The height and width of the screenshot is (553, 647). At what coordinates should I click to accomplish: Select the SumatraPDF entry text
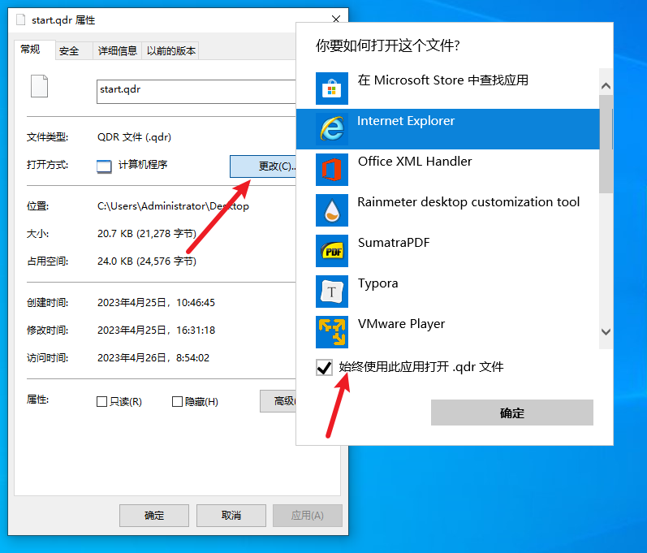tap(394, 243)
